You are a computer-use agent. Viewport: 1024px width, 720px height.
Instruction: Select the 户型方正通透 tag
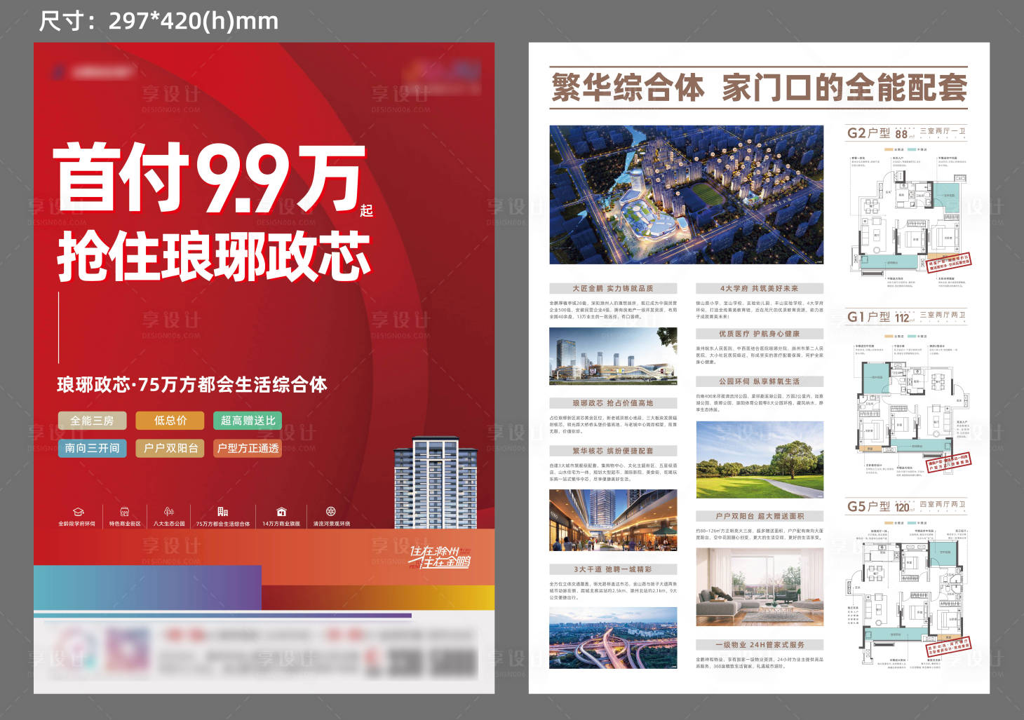point(248,448)
